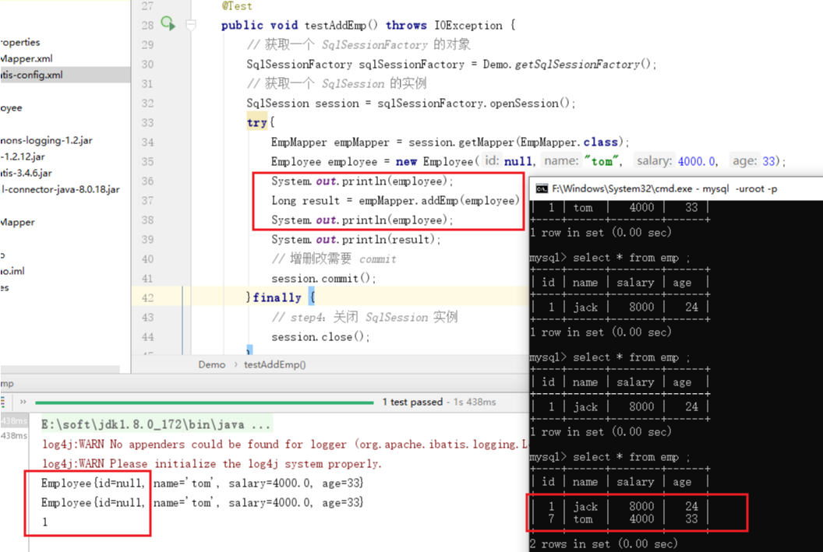Select mybatis-3.4.6.jar in project tree
Image resolution: width=823 pixels, height=552 pixels.
coord(26,173)
